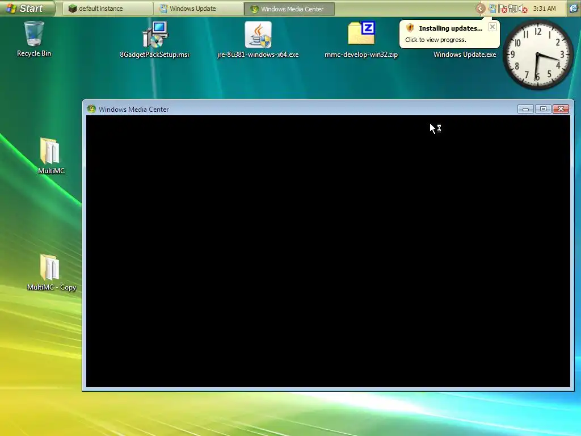581x436 pixels.
Task: Select the jre-8u381-windows-x64.exe Java icon
Action: (x=258, y=34)
